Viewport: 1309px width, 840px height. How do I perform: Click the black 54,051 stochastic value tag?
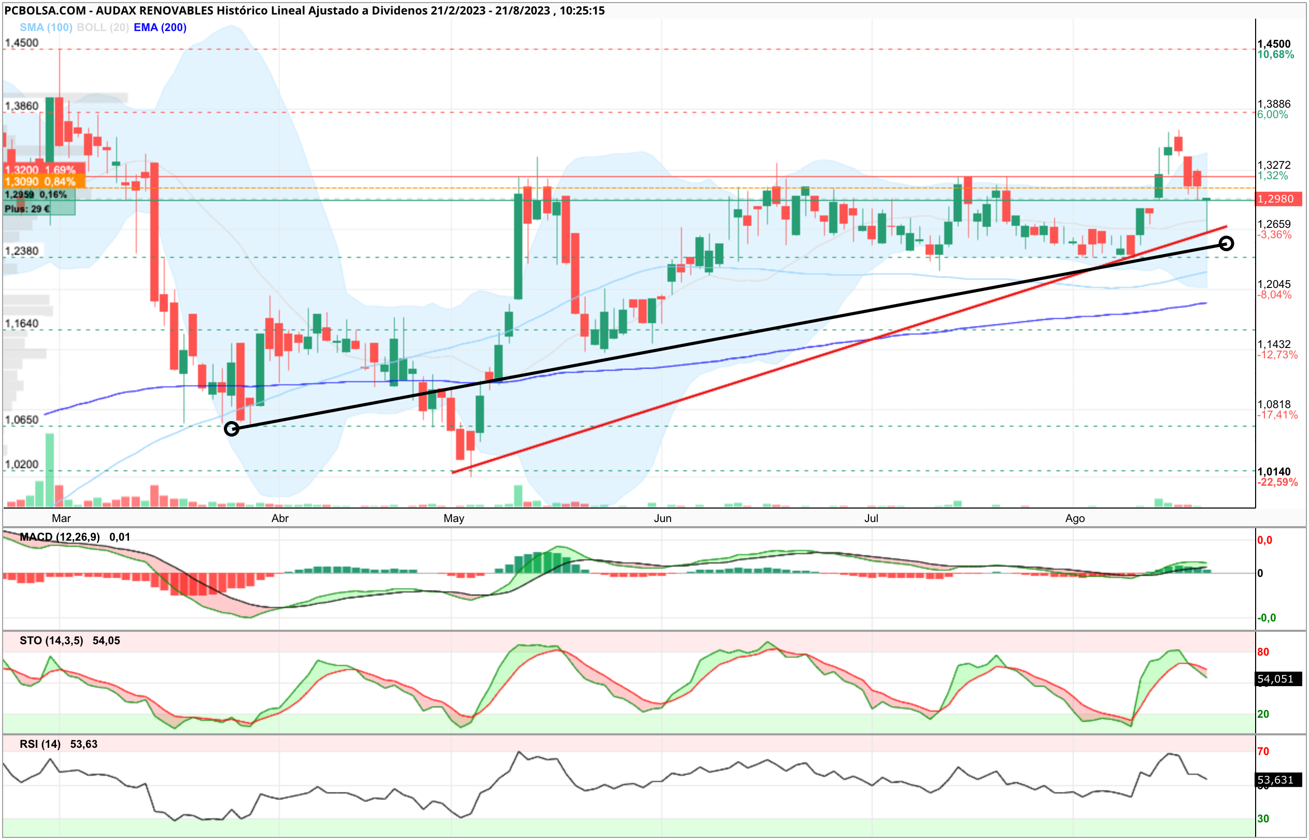1278,679
